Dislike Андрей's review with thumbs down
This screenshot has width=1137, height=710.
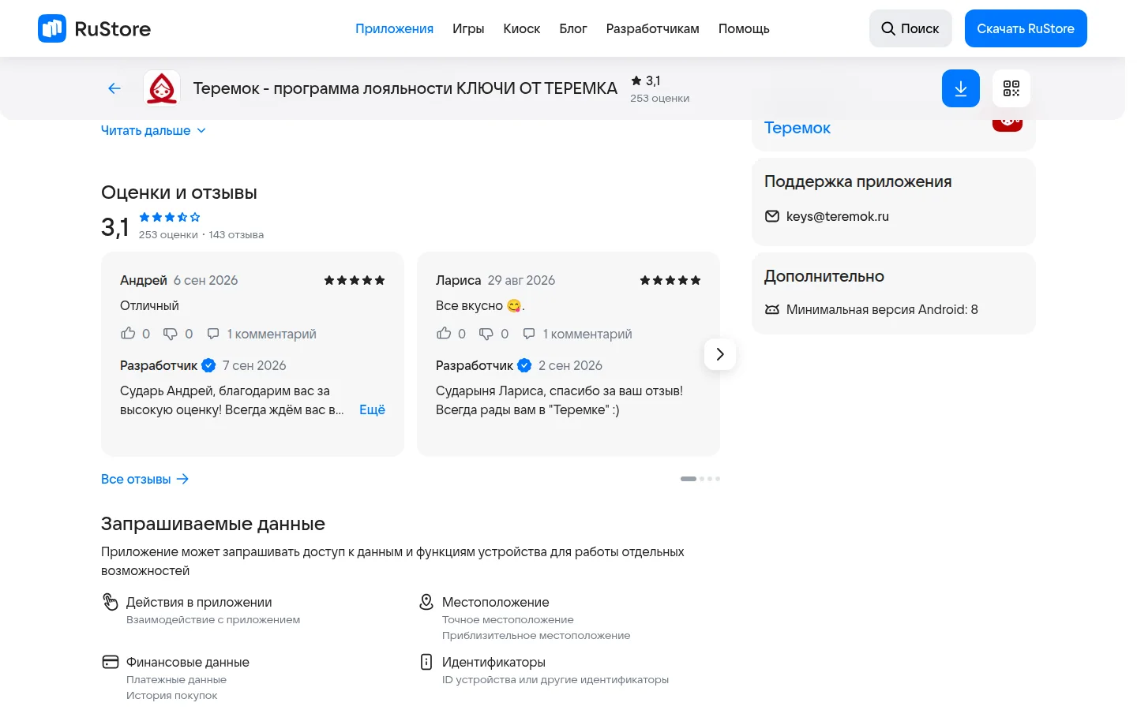tap(171, 334)
